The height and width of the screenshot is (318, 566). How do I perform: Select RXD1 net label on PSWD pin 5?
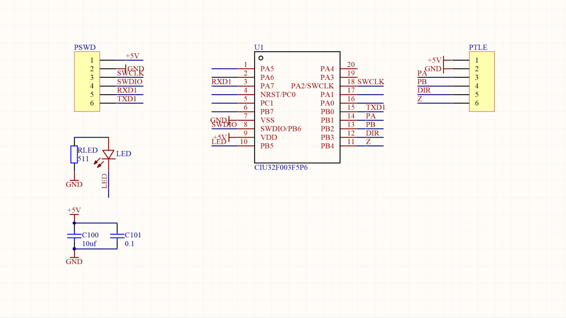coord(127,90)
